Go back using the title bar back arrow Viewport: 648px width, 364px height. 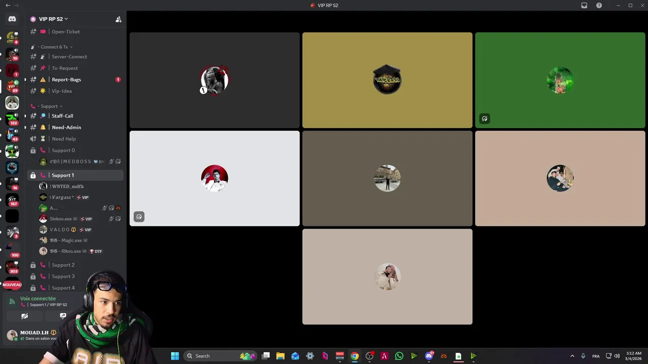(x=8, y=6)
